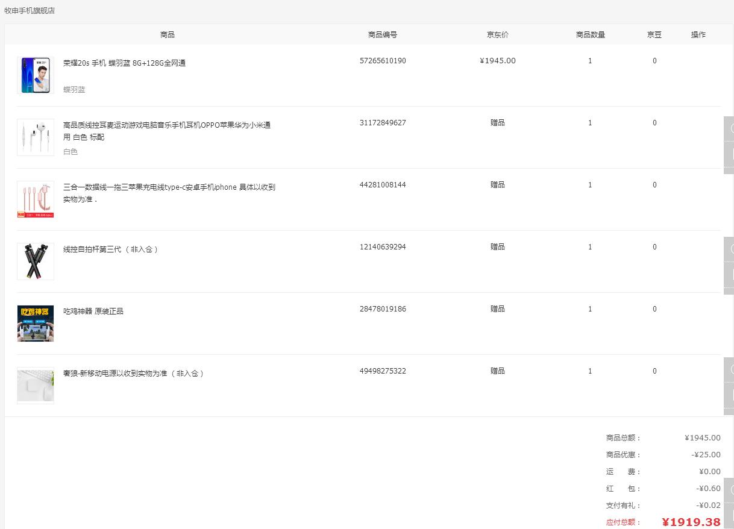Click the 奢狼 power bank thumbnail
This screenshot has width=734, height=529.
tap(35, 385)
